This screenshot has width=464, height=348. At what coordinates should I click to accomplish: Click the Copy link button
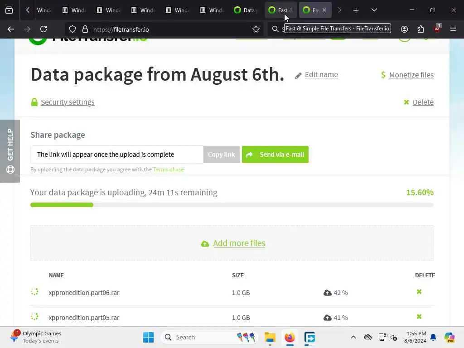point(221,155)
